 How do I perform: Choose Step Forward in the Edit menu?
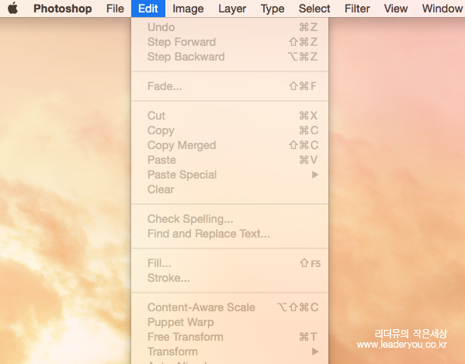(x=230, y=42)
